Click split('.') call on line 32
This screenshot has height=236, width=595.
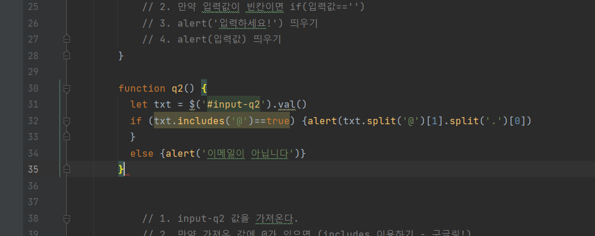pos(479,121)
